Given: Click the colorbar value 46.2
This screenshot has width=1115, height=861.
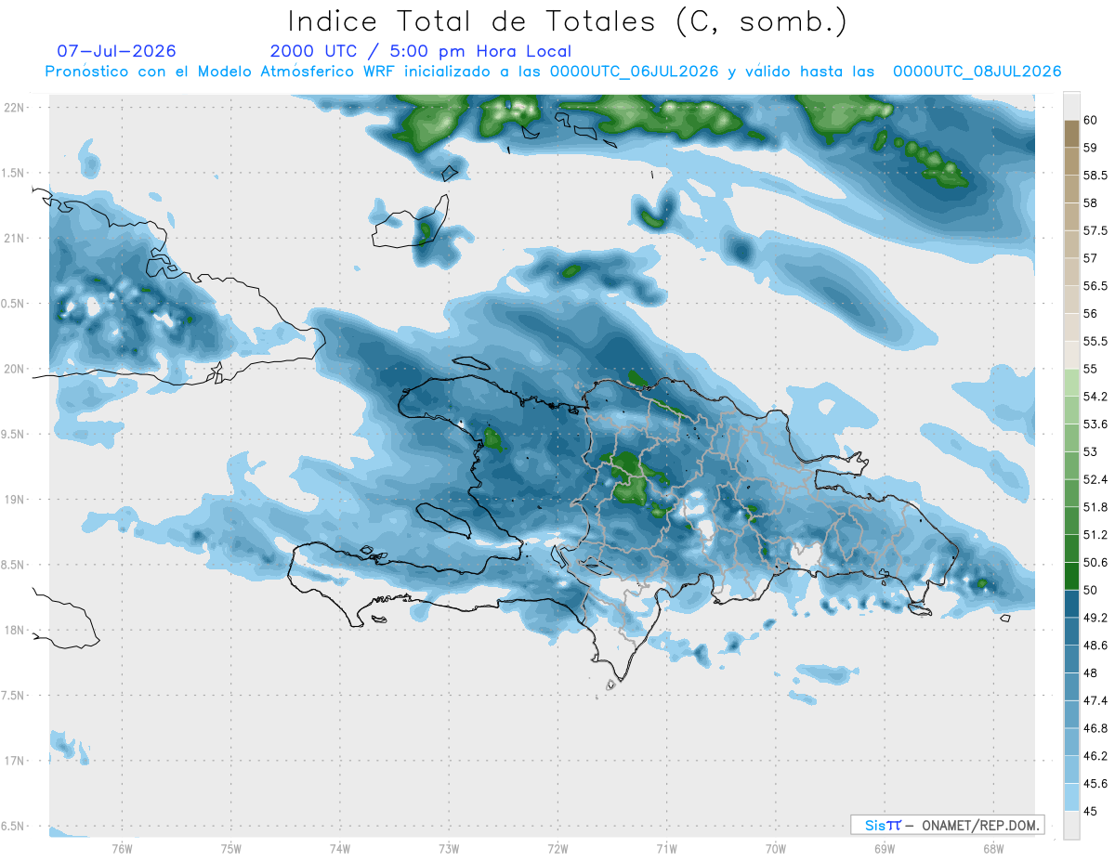Looking at the screenshot, I should pyautogui.click(x=1095, y=756).
